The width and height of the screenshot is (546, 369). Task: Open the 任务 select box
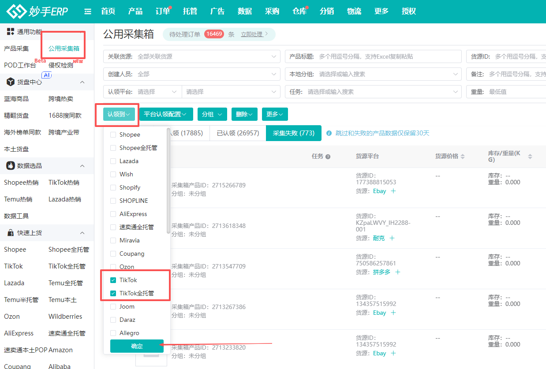(x=373, y=92)
